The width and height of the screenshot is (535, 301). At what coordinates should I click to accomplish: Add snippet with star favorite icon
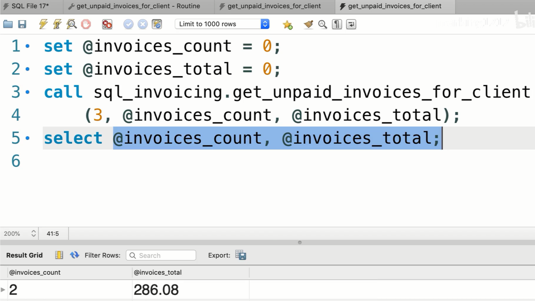point(288,25)
